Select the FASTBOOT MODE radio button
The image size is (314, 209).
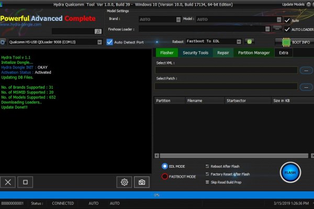tap(165, 177)
